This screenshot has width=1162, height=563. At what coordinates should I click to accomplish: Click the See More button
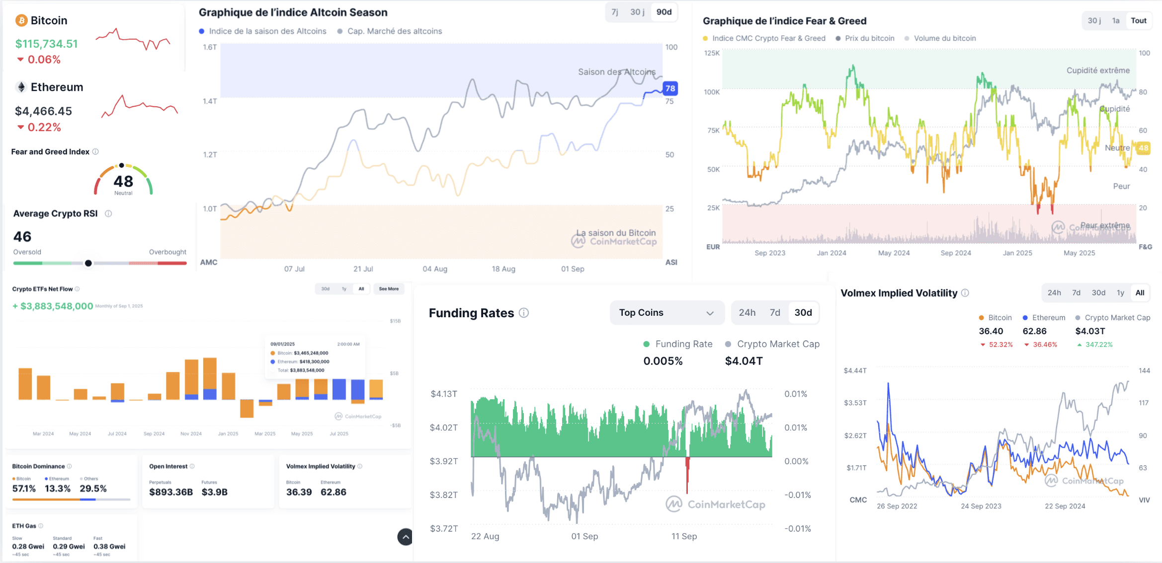point(389,289)
